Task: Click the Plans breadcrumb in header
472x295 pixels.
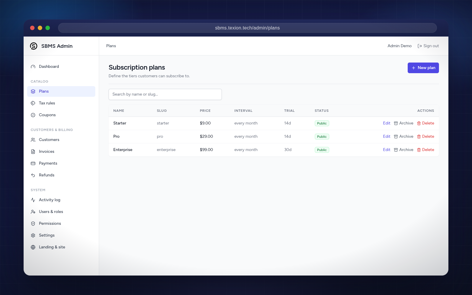Action: 111,46
